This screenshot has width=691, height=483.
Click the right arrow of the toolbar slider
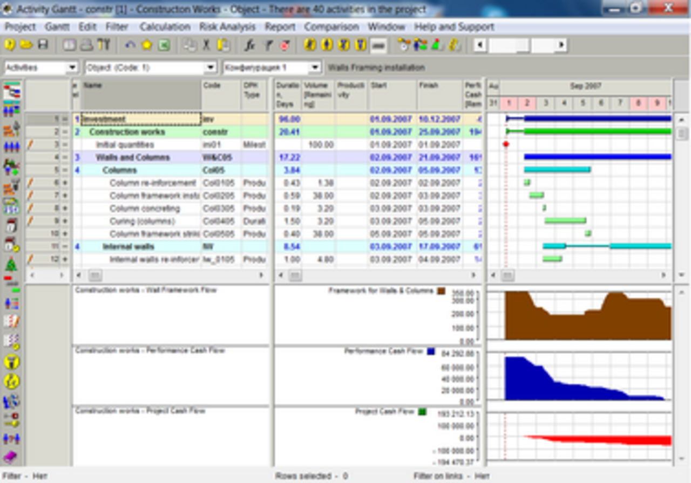561,46
